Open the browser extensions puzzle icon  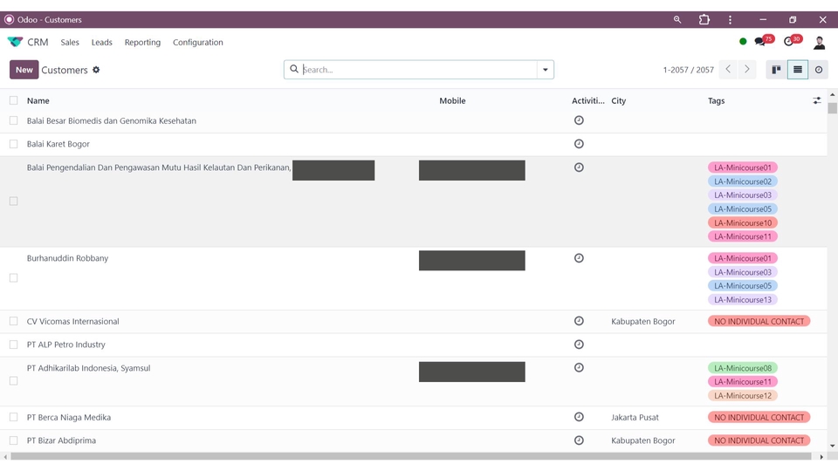click(x=704, y=20)
